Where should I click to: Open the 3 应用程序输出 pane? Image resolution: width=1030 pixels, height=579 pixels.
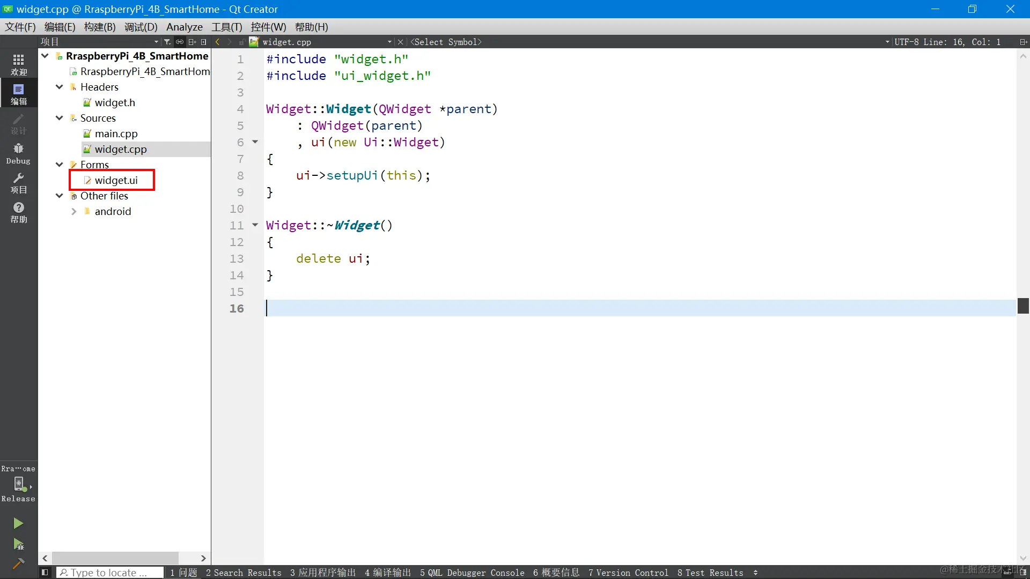point(323,573)
